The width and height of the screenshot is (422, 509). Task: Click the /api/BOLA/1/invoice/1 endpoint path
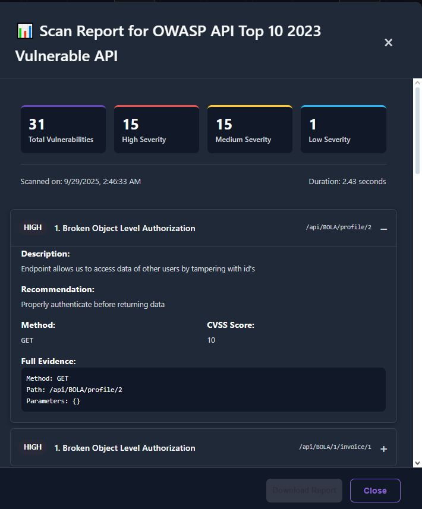point(335,447)
